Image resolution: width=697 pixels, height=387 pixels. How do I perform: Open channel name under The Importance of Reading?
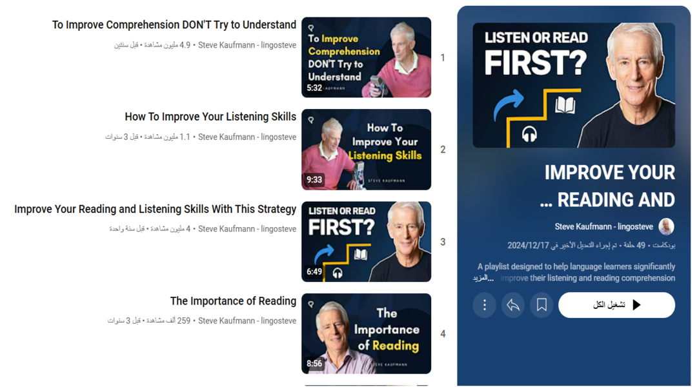tap(247, 321)
